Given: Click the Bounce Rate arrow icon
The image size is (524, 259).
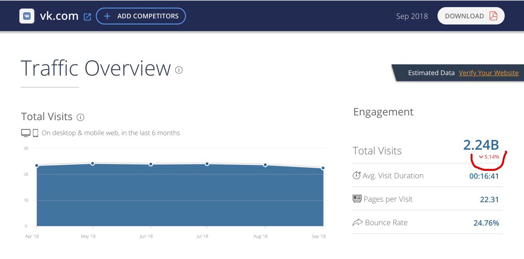Looking at the screenshot, I should tap(357, 223).
